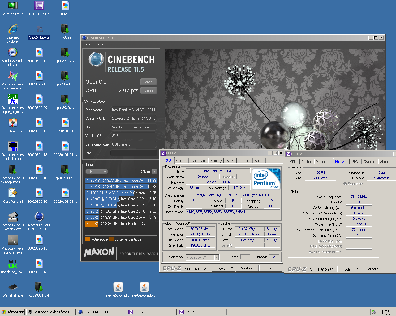Image resolution: width=396 pixels, height=316 pixels.
Task: Switch to Mainboard tab in left CPU-Z
Action: 198,161
